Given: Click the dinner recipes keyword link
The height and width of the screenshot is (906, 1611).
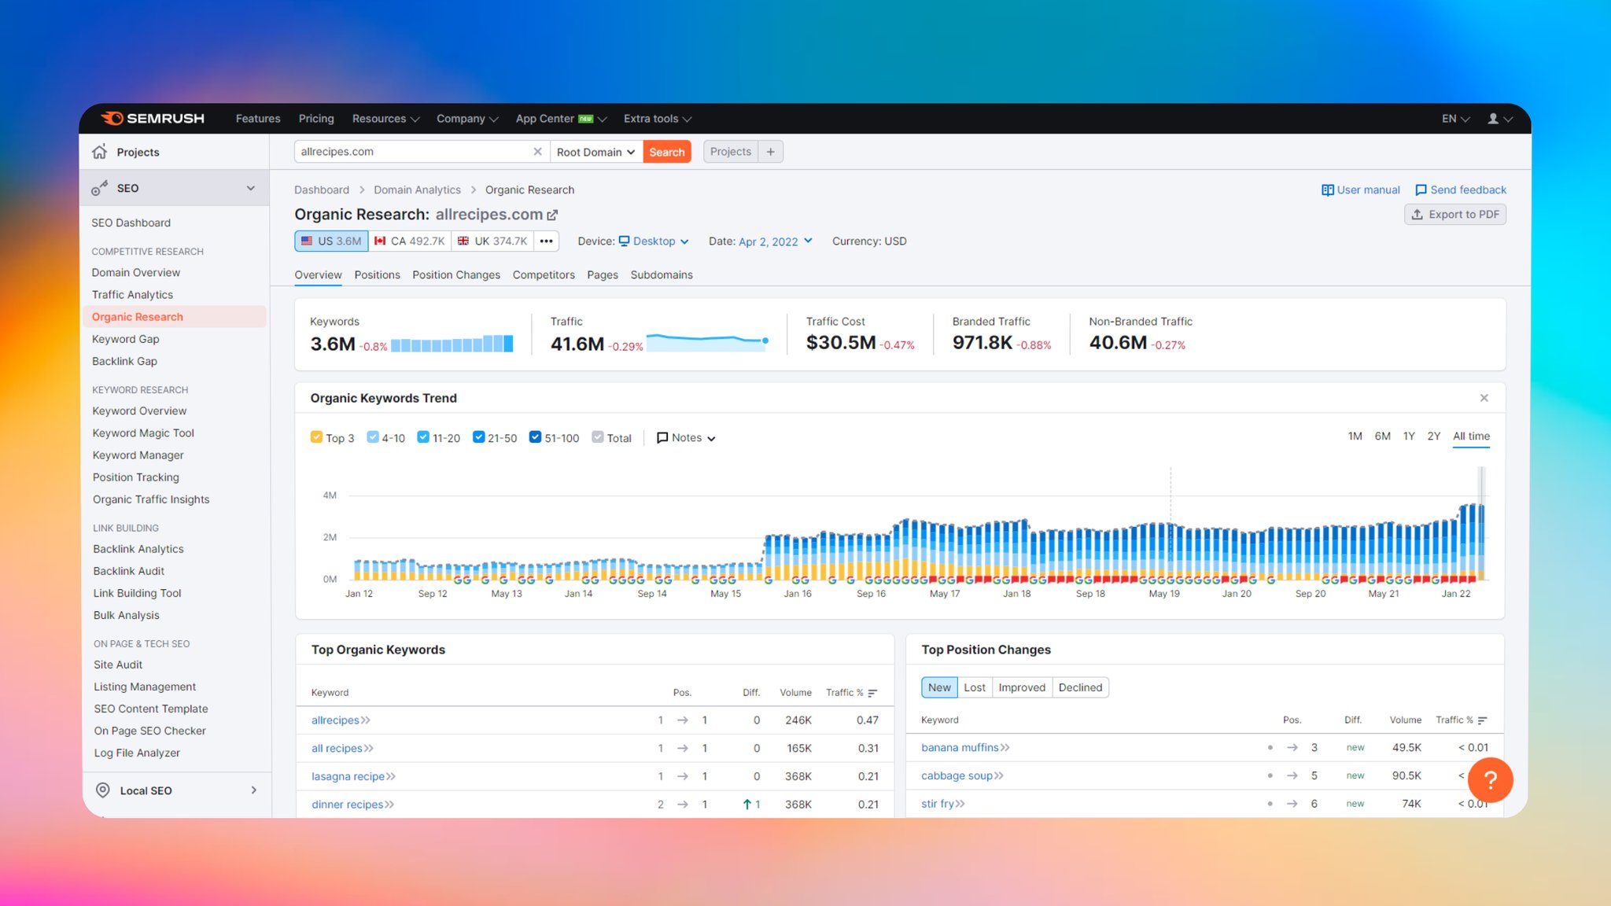Looking at the screenshot, I should (x=347, y=805).
